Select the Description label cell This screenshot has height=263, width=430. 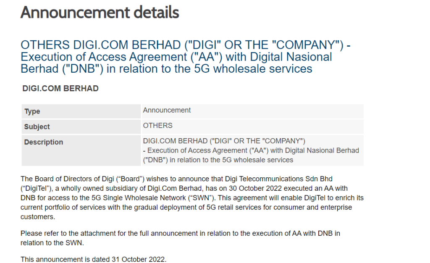[x=81, y=150]
